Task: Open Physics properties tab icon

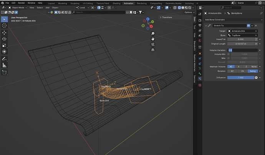Action: (x=200, y=59)
